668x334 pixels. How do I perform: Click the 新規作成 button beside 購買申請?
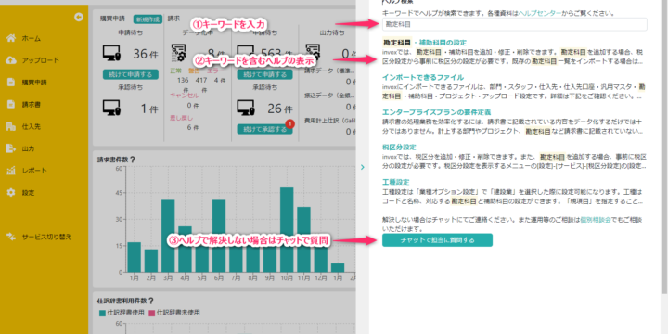(148, 19)
